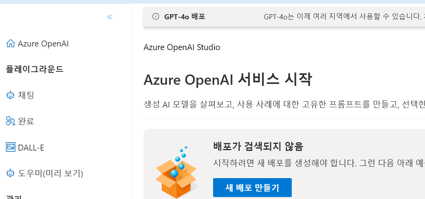Click the 완료 completions icon
The width and height of the screenshot is (425, 199).
point(10,121)
